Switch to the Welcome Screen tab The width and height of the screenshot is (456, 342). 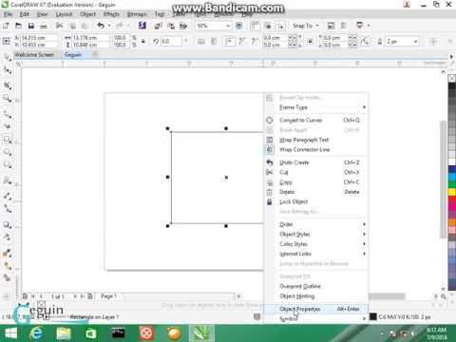[x=34, y=55]
